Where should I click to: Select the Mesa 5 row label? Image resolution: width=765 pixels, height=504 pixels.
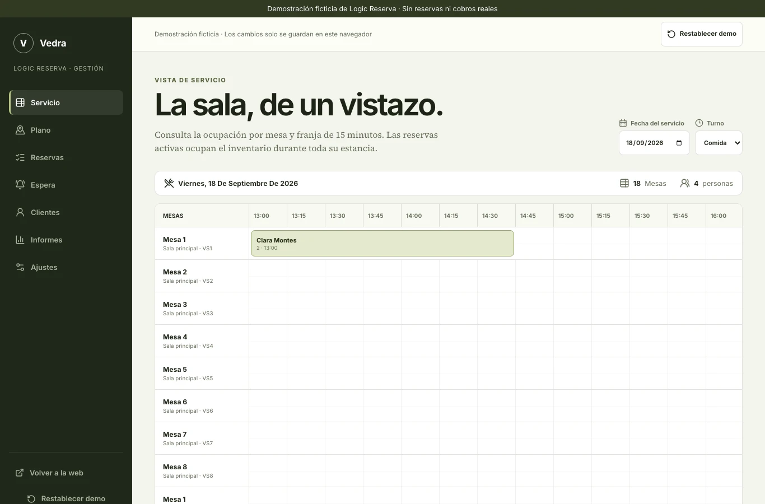point(202,374)
